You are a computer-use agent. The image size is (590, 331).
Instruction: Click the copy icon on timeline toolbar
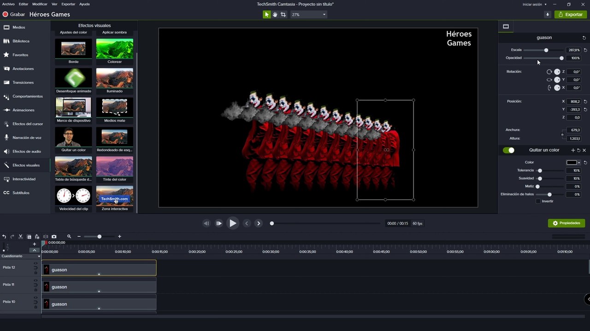(x=29, y=236)
